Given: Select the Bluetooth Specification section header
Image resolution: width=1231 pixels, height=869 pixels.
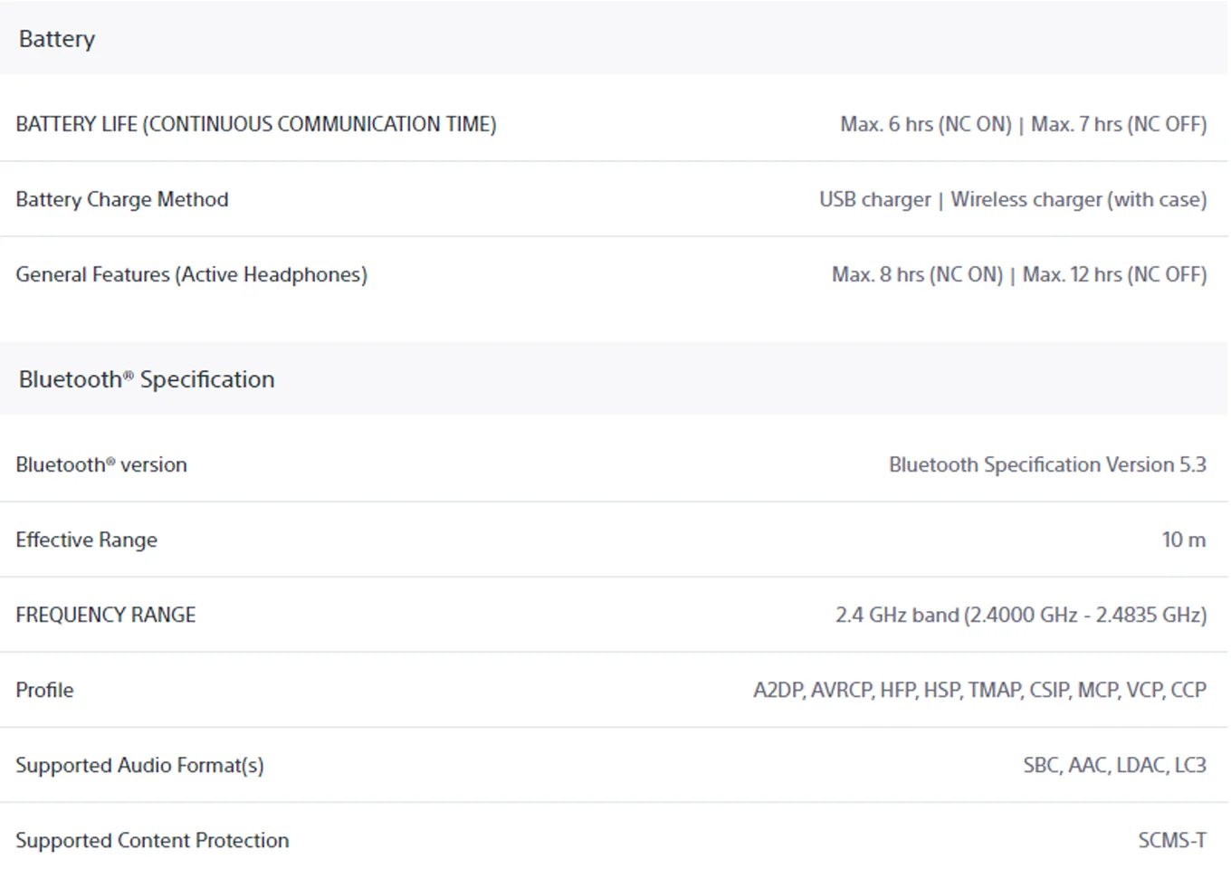Looking at the screenshot, I should 147,379.
